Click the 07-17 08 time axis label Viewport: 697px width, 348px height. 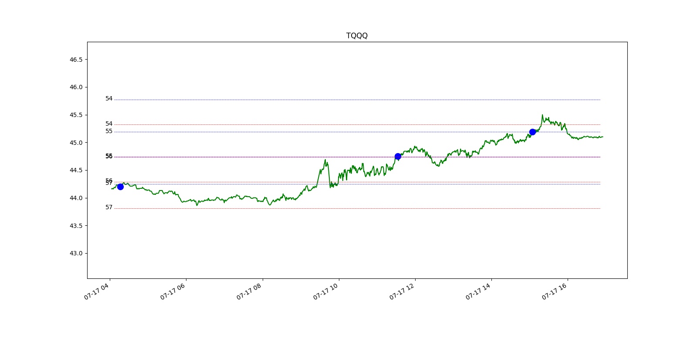(249, 291)
